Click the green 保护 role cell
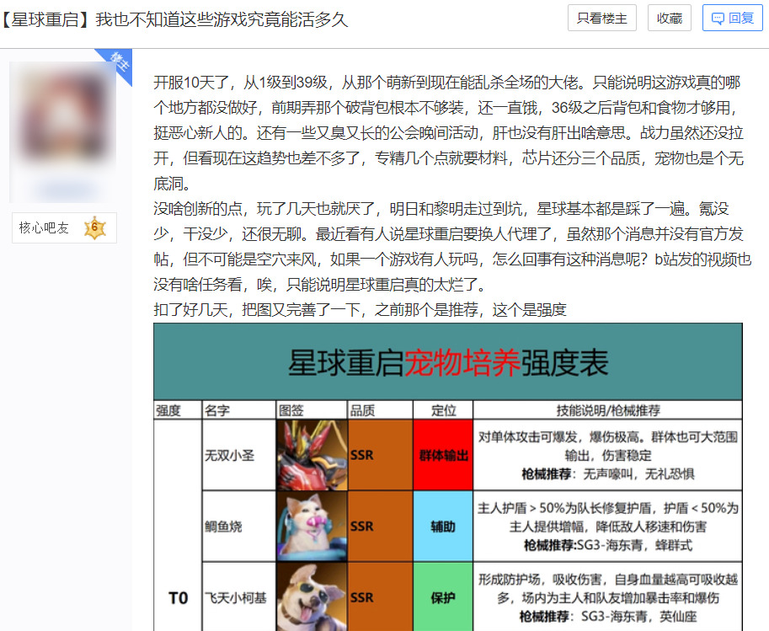Viewport: 769px width, 631px height. point(443,596)
